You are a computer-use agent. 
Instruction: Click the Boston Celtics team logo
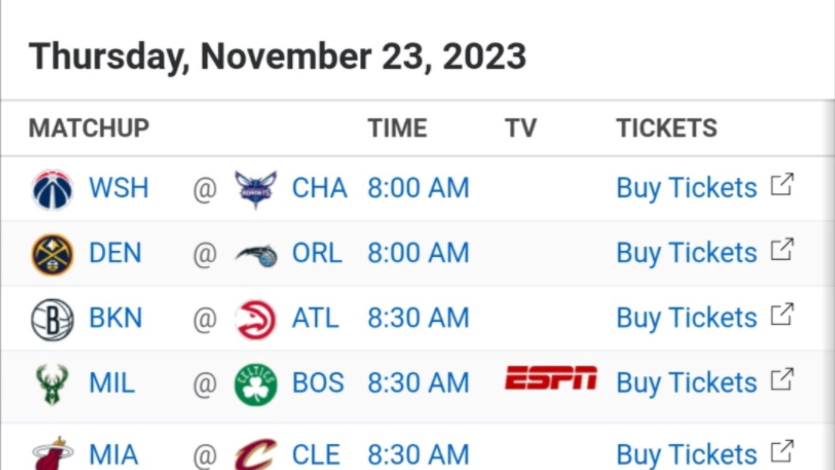click(x=256, y=384)
